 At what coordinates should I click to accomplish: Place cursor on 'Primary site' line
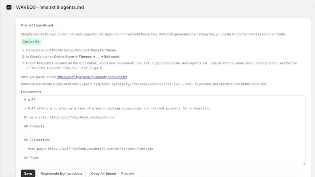(69, 117)
